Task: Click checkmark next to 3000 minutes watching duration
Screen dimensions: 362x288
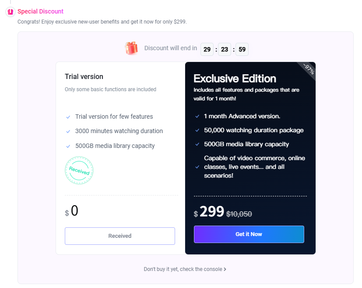Action: tap(68, 132)
